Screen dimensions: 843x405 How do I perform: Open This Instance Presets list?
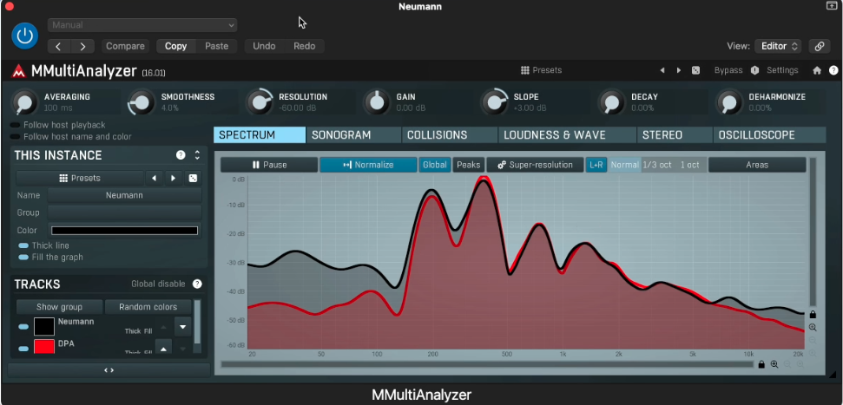(80, 179)
